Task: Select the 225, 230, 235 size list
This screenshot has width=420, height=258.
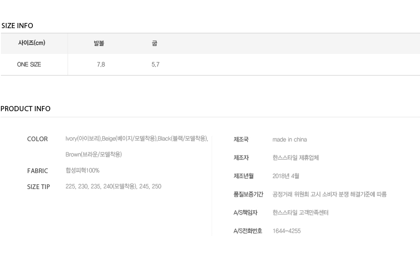Action: pyautogui.click(x=113, y=186)
